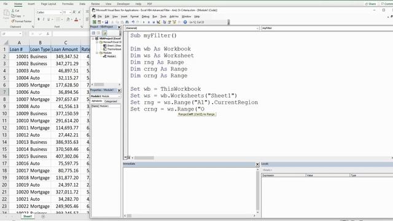Select the Alphabetic tab in Properties pane

pyautogui.click(x=97, y=101)
